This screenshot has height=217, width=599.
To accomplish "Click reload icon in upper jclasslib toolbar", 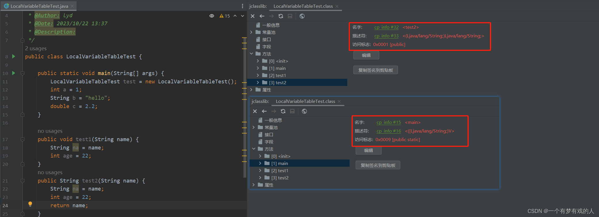I will click(281, 16).
